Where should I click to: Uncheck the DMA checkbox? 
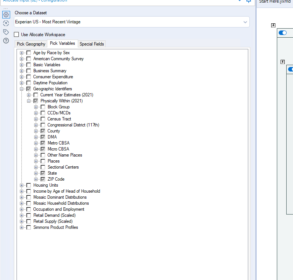click(x=43, y=137)
